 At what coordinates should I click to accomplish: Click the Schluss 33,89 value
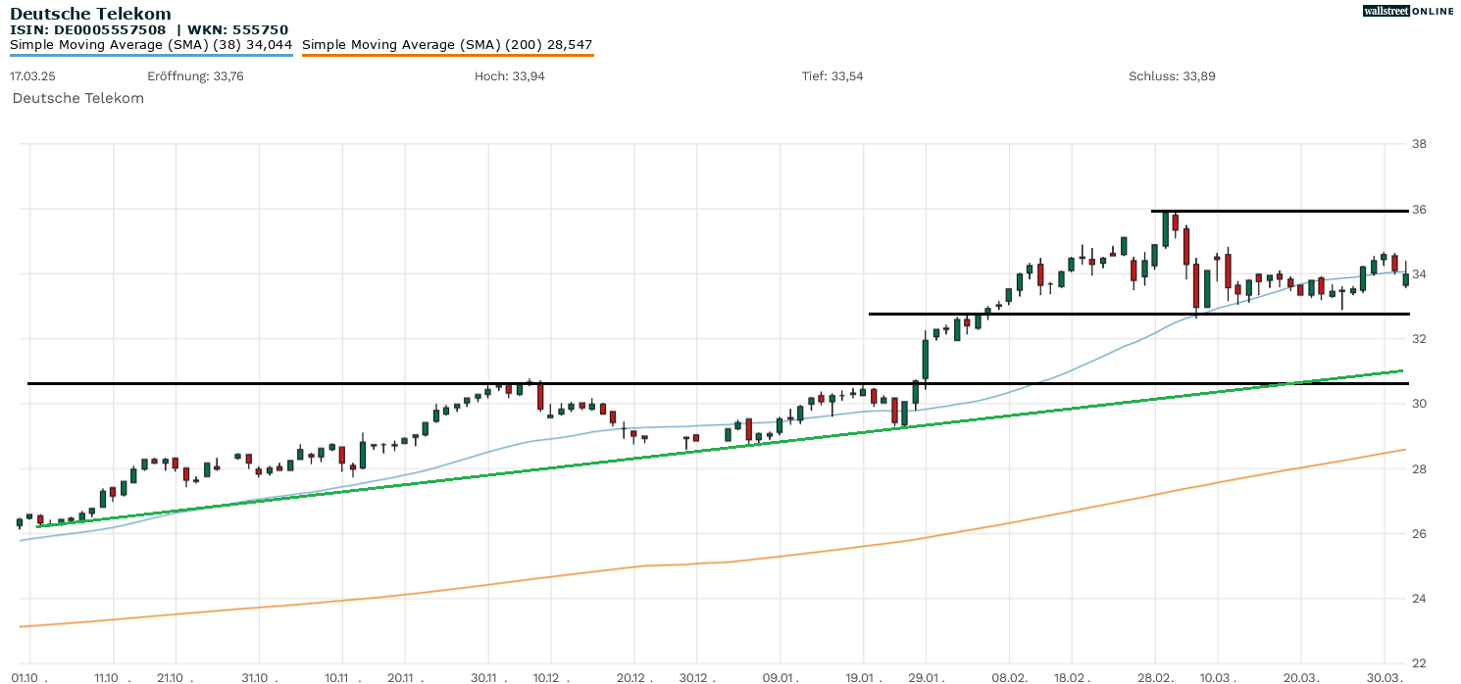pos(1172,76)
